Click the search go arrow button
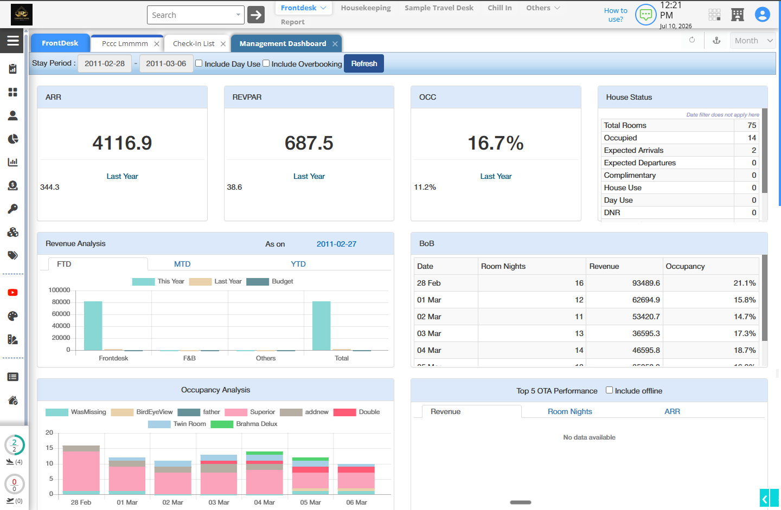The height and width of the screenshot is (510, 781). coord(256,15)
